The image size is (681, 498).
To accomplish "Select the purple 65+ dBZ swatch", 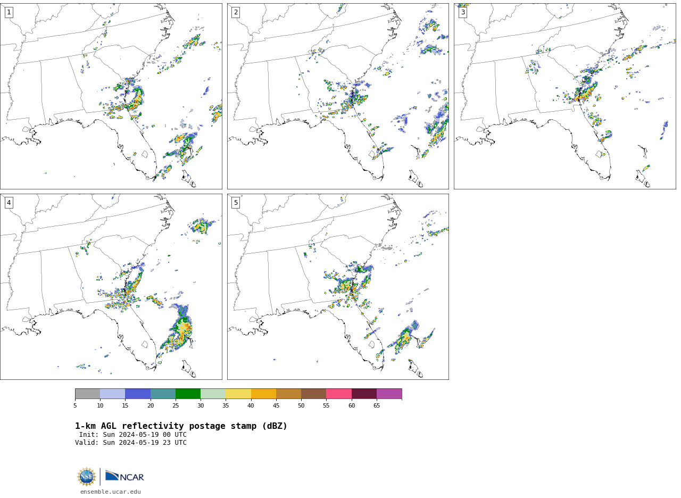I will tap(389, 394).
